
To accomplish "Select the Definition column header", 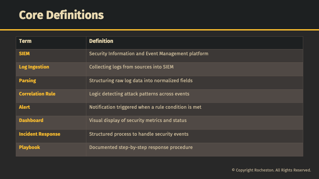I will click(101, 41).
